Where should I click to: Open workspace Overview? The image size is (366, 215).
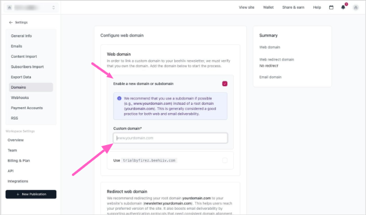point(15,140)
